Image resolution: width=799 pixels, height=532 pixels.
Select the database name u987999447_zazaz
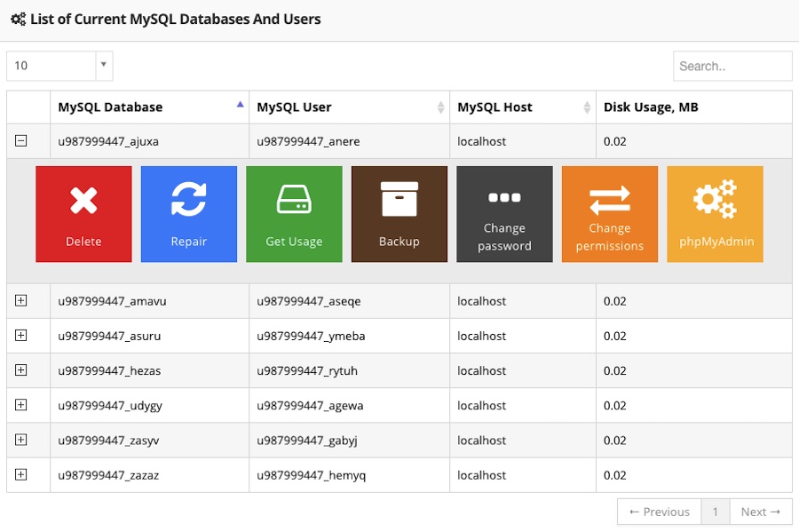tap(108, 475)
